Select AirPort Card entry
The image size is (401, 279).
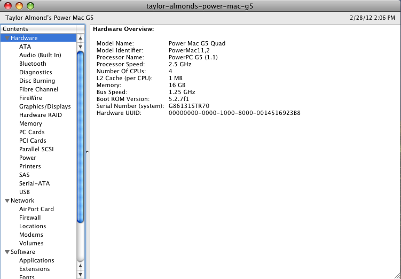[36, 209]
